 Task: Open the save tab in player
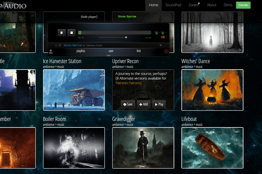click(111, 51)
